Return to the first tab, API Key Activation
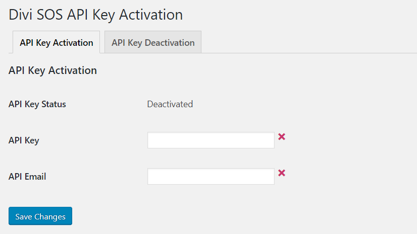This screenshot has width=417, height=234. pyautogui.click(x=57, y=42)
